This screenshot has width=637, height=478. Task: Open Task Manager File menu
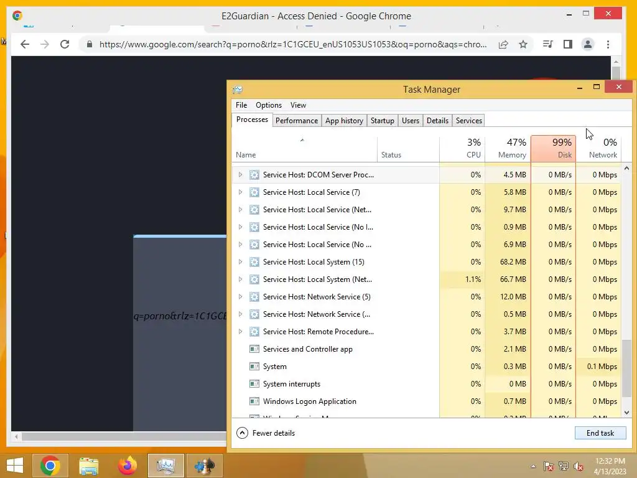241,105
